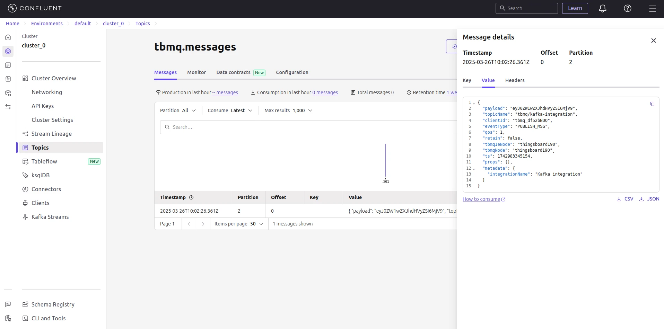This screenshot has height=329, width=664.
Task: Download message as JSON
Action: (x=649, y=199)
